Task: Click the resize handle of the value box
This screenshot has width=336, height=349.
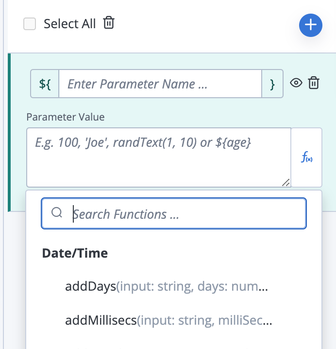Action: [286, 182]
